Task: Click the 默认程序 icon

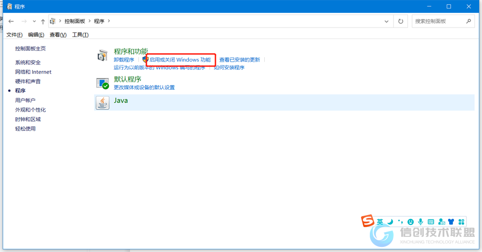Action: (x=102, y=84)
